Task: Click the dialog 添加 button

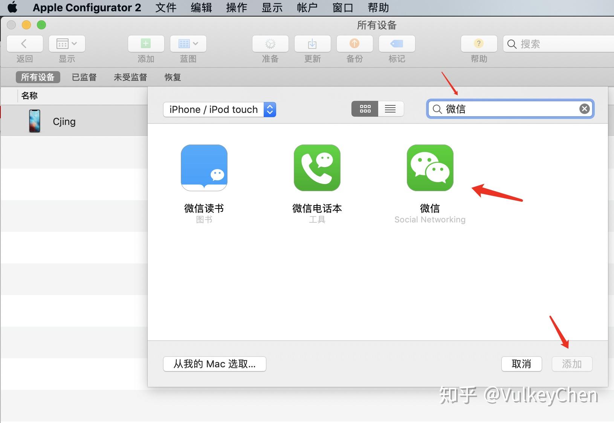Action: 572,364
